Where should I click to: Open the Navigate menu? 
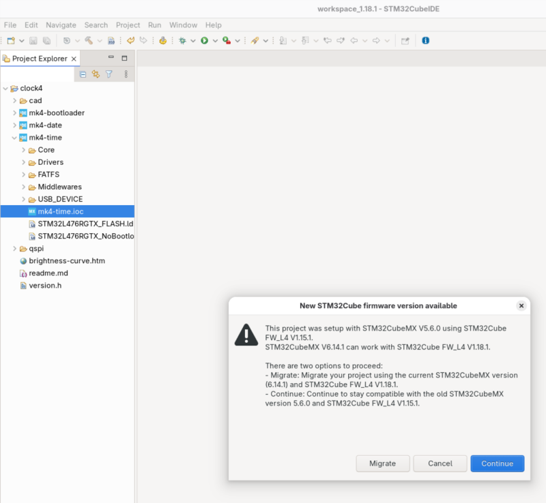click(x=61, y=25)
